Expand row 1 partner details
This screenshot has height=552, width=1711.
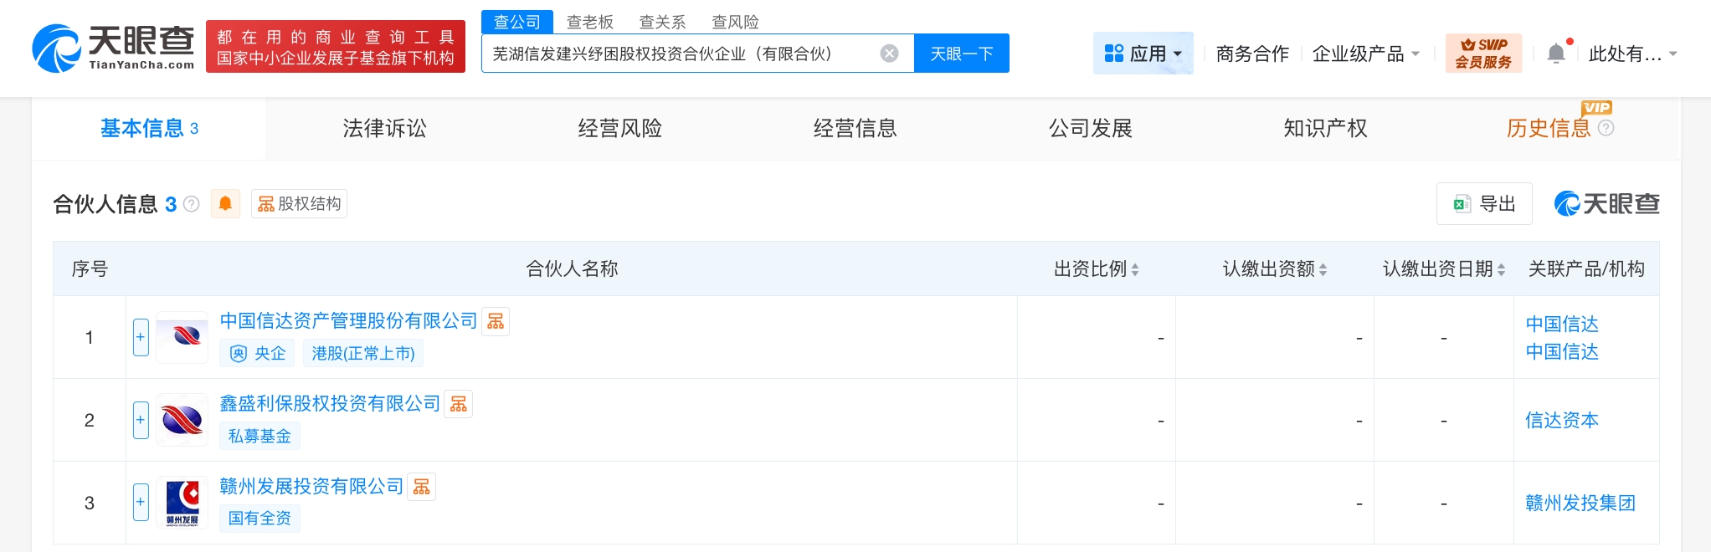pyautogui.click(x=141, y=337)
